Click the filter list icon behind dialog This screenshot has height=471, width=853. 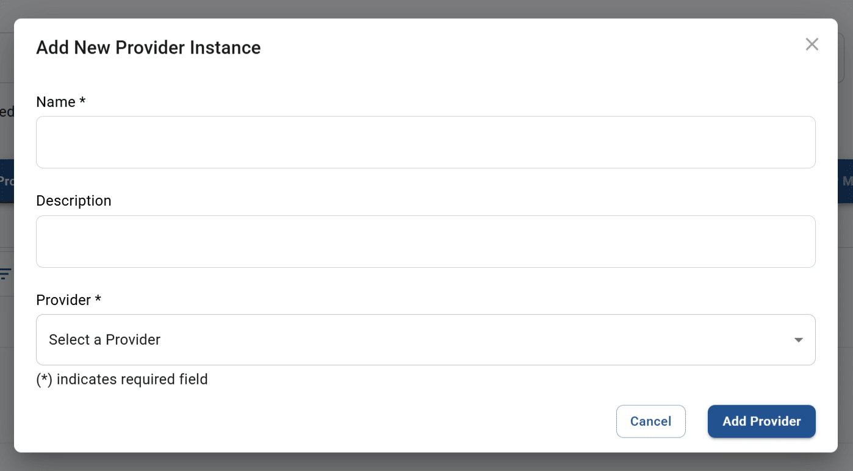pos(5,274)
